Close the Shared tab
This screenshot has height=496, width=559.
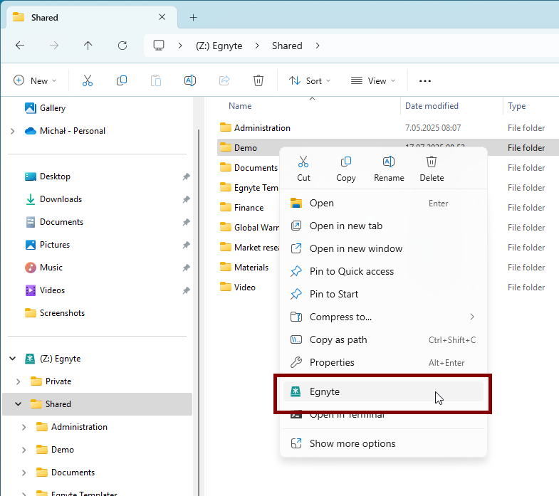tap(162, 17)
